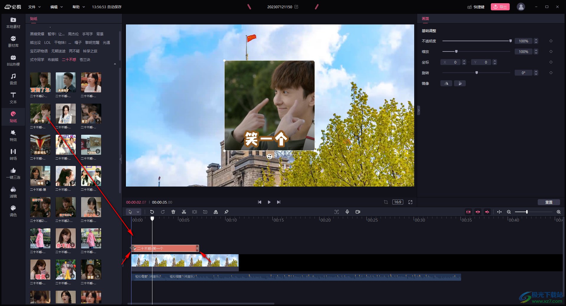Choose the 二十不惑 sticker category
The height and width of the screenshot is (306, 566).
coord(69,60)
